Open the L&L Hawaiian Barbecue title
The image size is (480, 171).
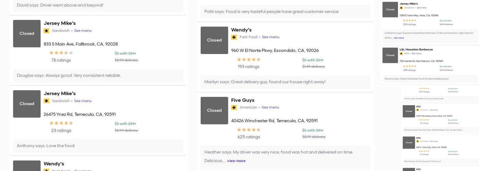pos(416,50)
